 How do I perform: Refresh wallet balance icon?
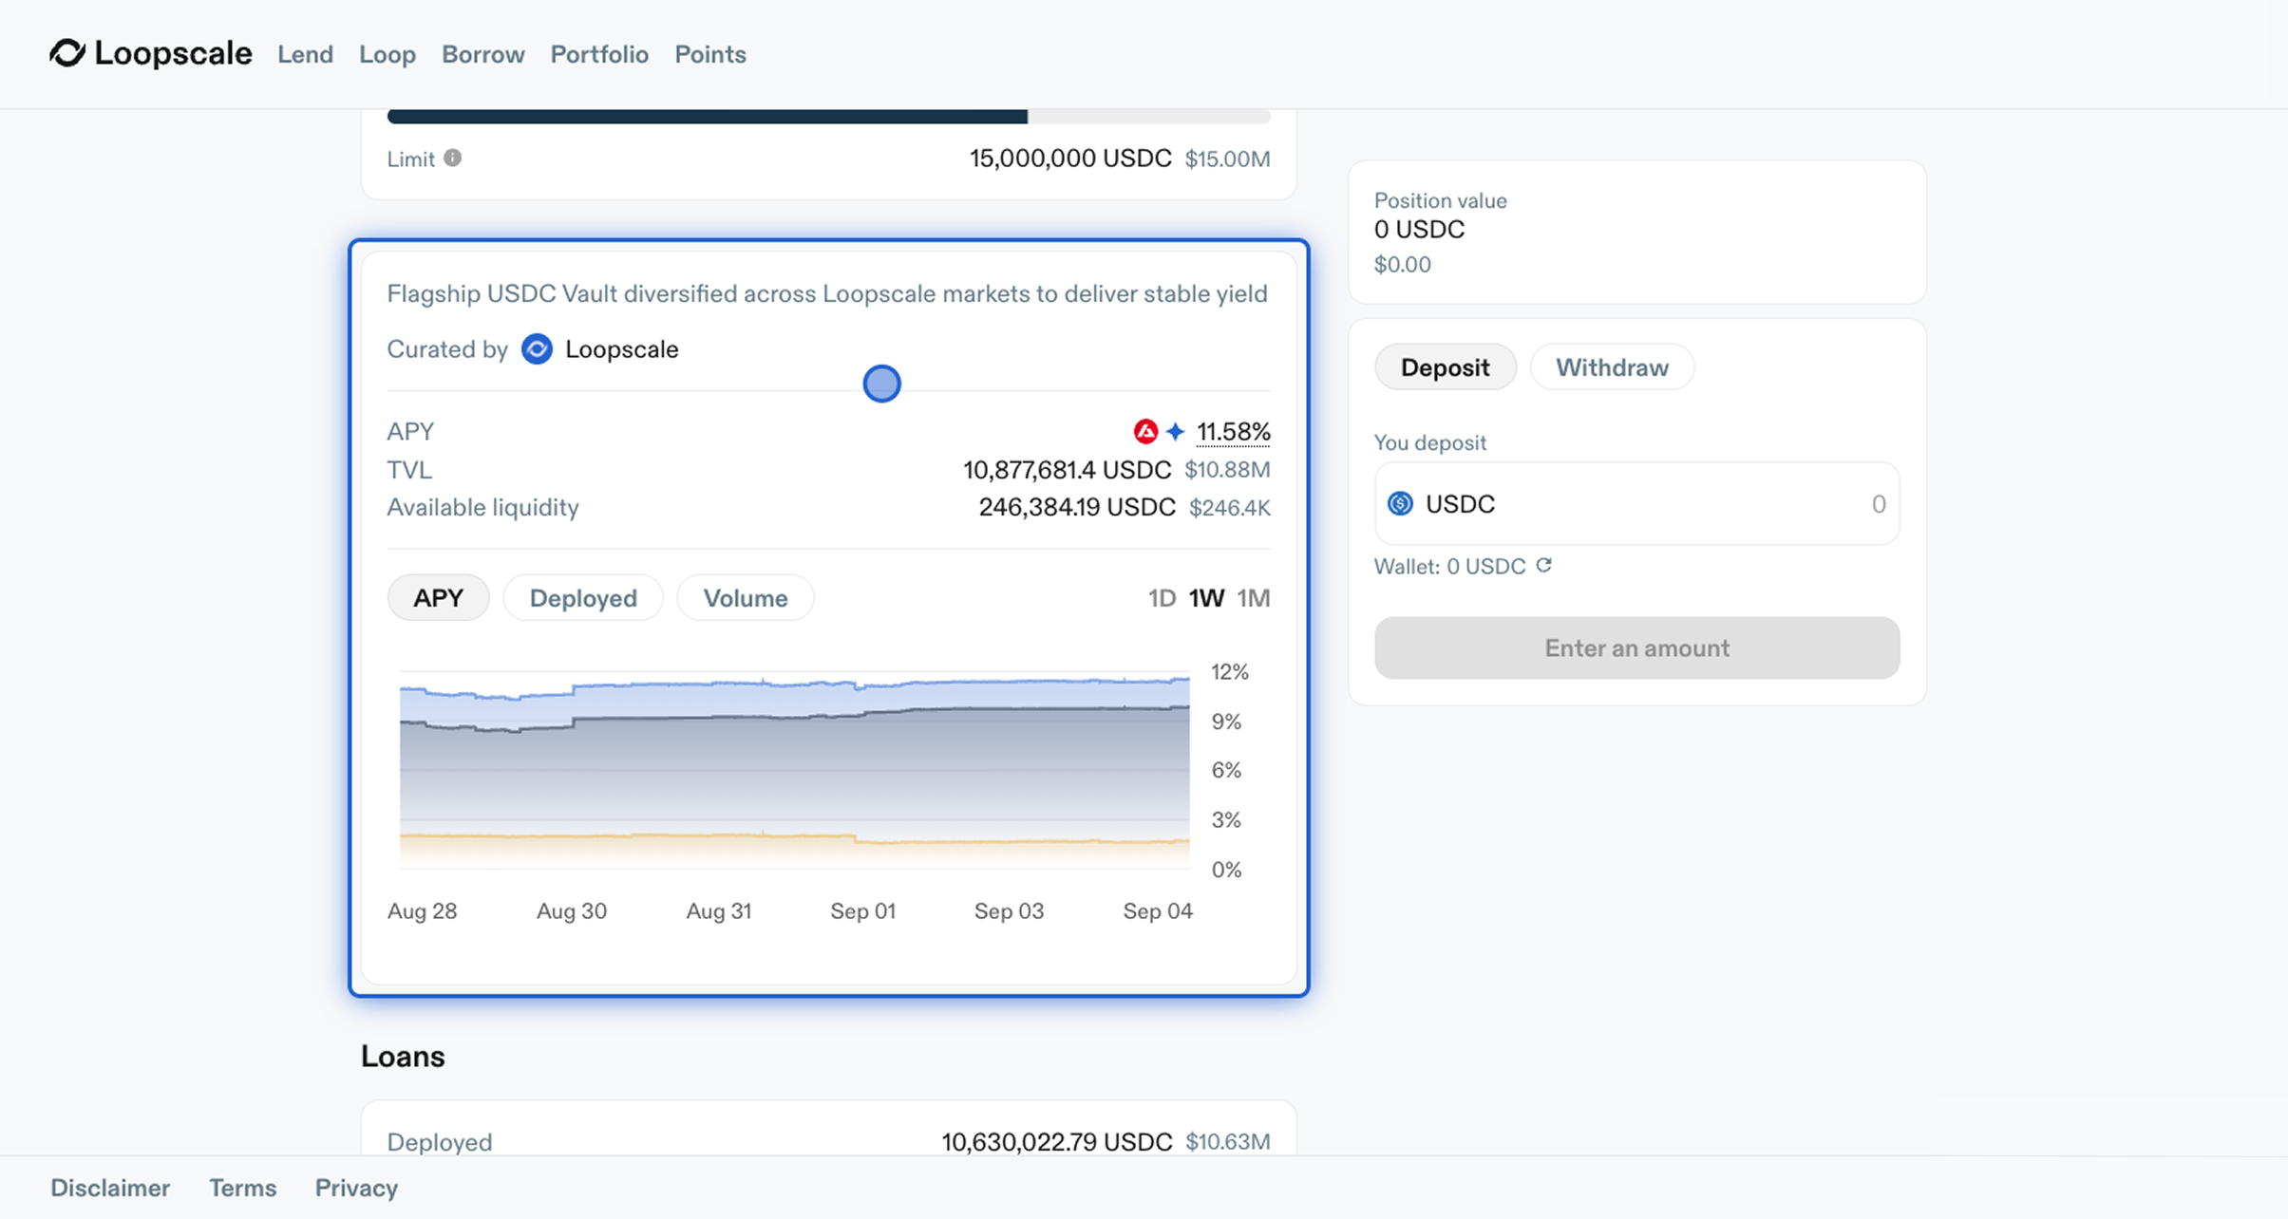tap(1544, 566)
